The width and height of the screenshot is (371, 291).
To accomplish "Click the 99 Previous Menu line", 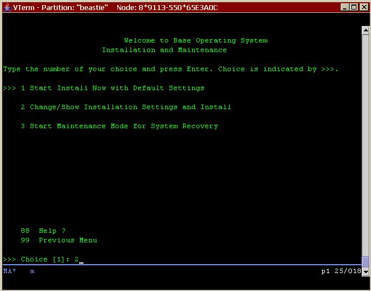I will [59, 241].
